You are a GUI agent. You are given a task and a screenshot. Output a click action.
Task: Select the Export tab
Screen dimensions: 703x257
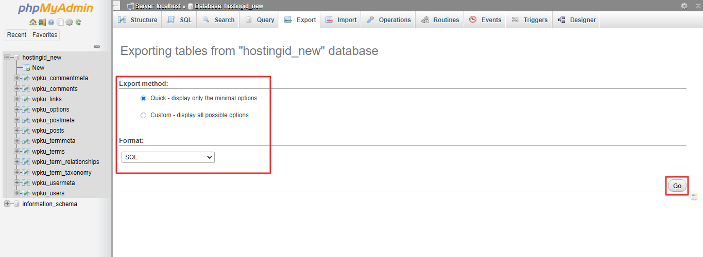(300, 20)
